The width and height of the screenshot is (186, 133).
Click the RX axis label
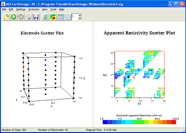(105, 75)
